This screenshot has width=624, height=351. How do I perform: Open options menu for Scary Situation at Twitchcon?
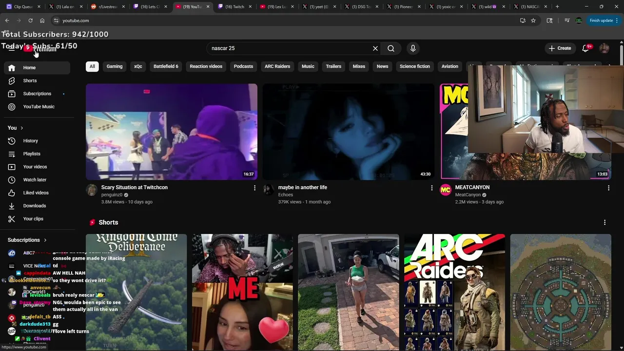[x=254, y=188]
